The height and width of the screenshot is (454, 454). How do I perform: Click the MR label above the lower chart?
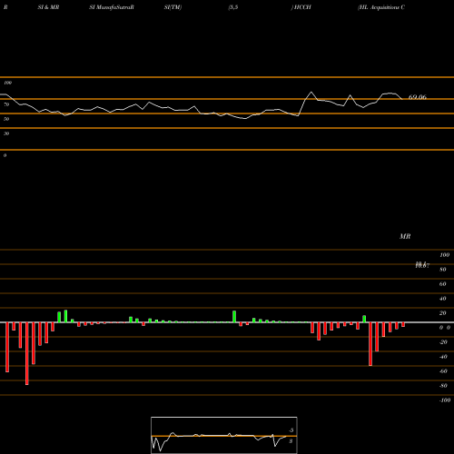405,236
